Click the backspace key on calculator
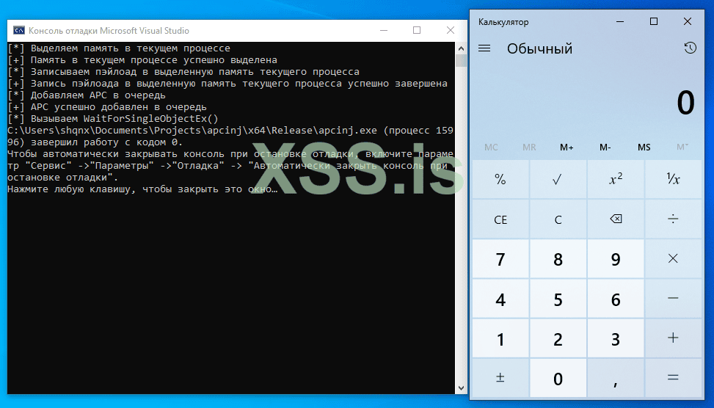 tap(616, 219)
